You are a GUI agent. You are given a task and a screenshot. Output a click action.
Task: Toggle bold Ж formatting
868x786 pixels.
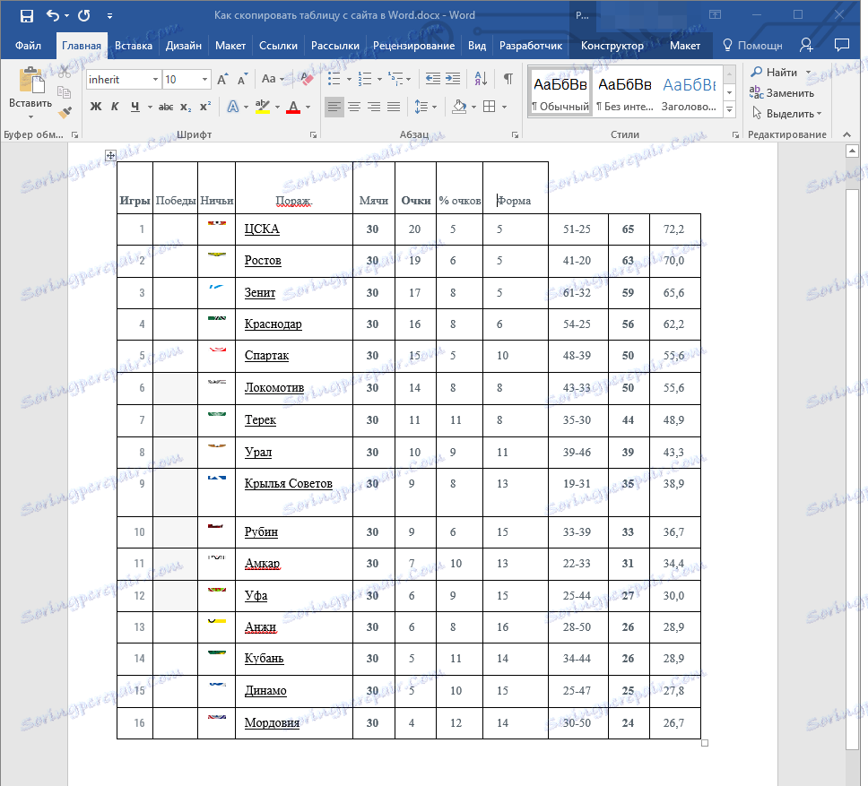pos(96,107)
